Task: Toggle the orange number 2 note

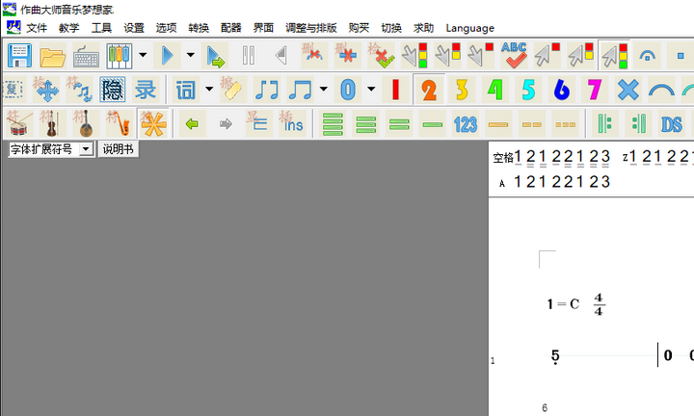Action: [429, 90]
